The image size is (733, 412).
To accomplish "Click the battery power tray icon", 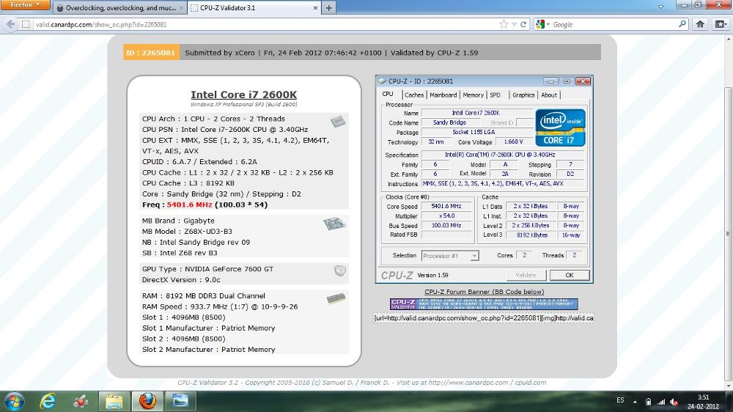I will click(649, 402).
